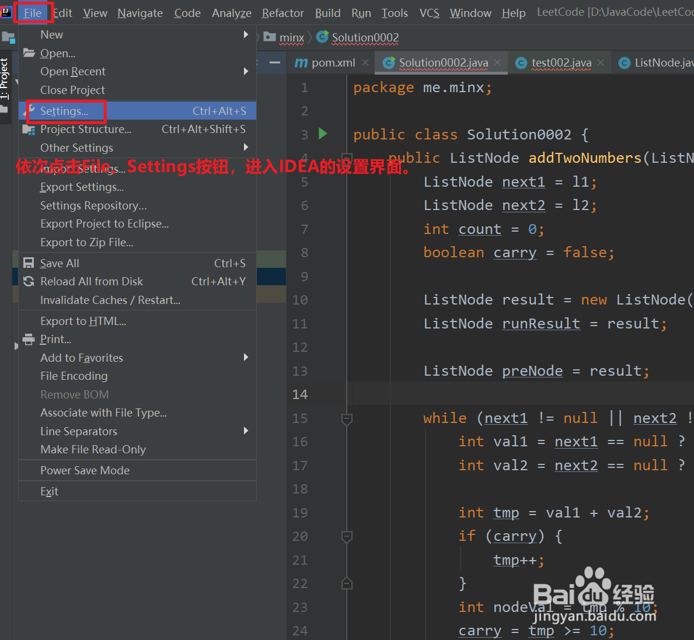
Task: Click the wrench icon next to Settings
Action: coord(29,111)
